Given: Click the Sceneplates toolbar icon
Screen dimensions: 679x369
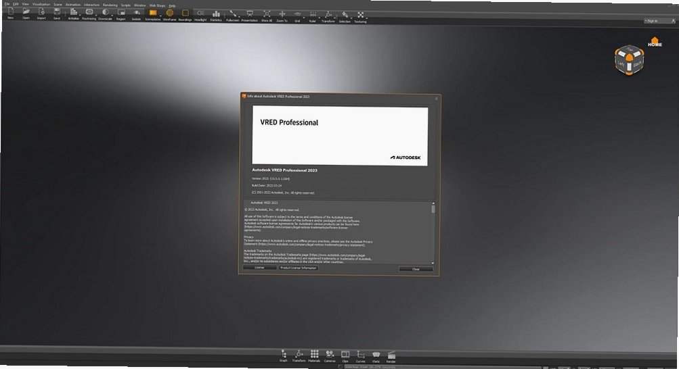Looking at the screenshot, I should coord(152,14).
